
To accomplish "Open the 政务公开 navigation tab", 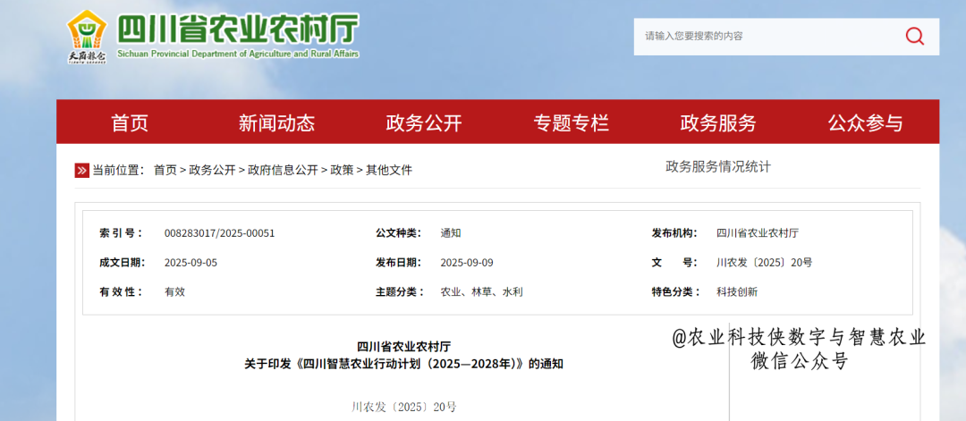I will 424,123.
